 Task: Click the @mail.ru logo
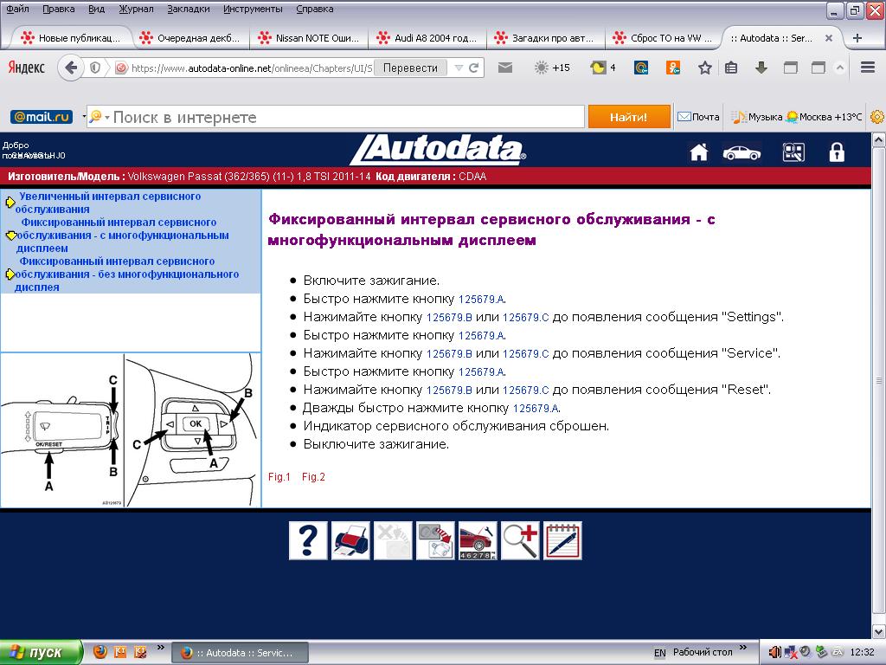pyautogui.click(x=42, y=117)
